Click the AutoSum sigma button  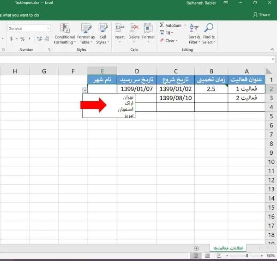point(162,25)
